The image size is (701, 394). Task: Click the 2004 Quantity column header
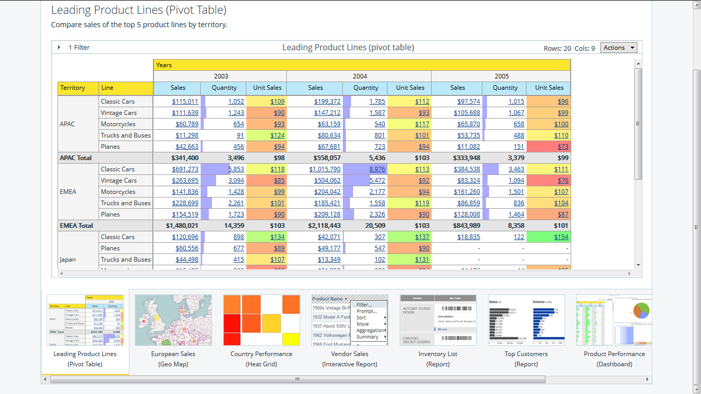[x=366, y=88]
